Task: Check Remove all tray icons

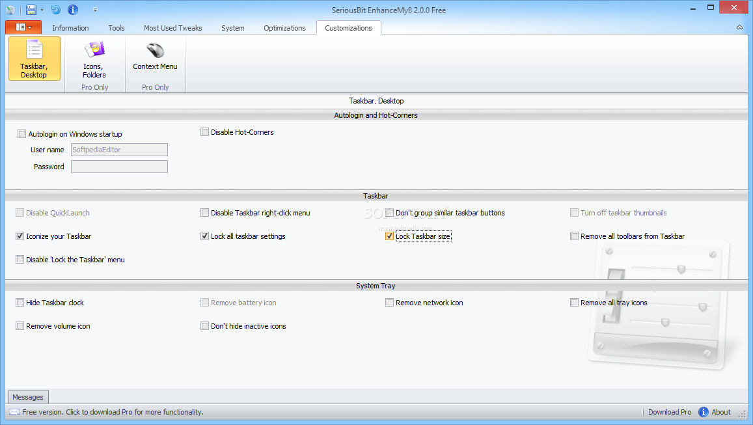Action: pyautogui.click(x=575, y=303)
